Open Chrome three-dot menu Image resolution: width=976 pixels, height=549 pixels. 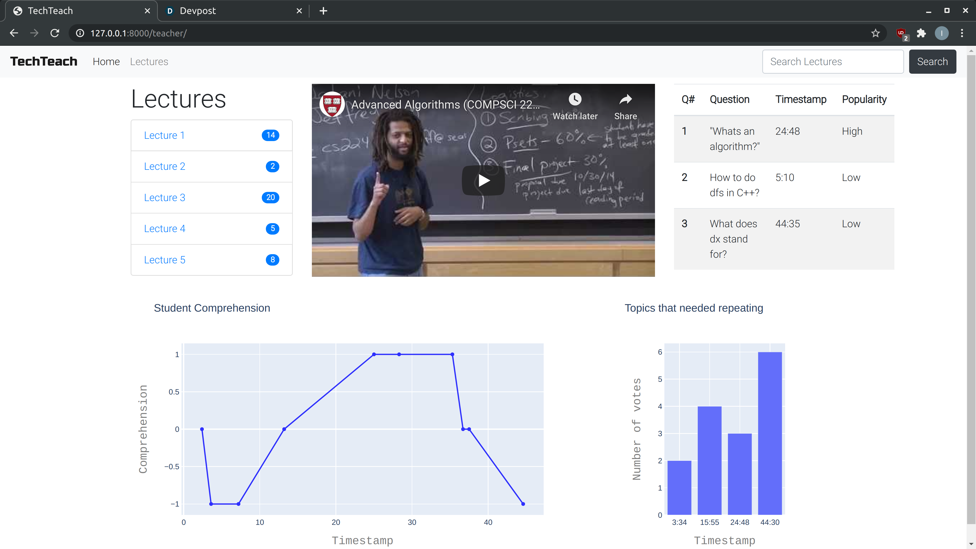[962, 33]
